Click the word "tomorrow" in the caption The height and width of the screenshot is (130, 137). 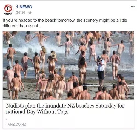(x=66, y=20)
